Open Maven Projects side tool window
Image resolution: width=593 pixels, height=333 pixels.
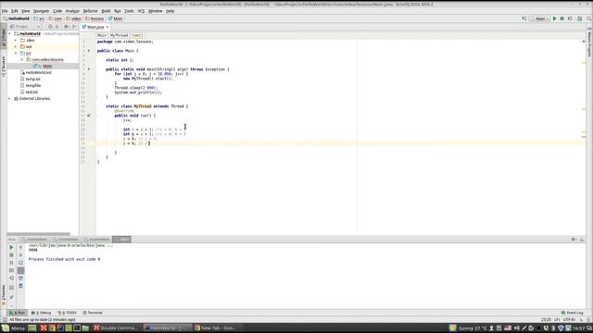click(589, 43)
